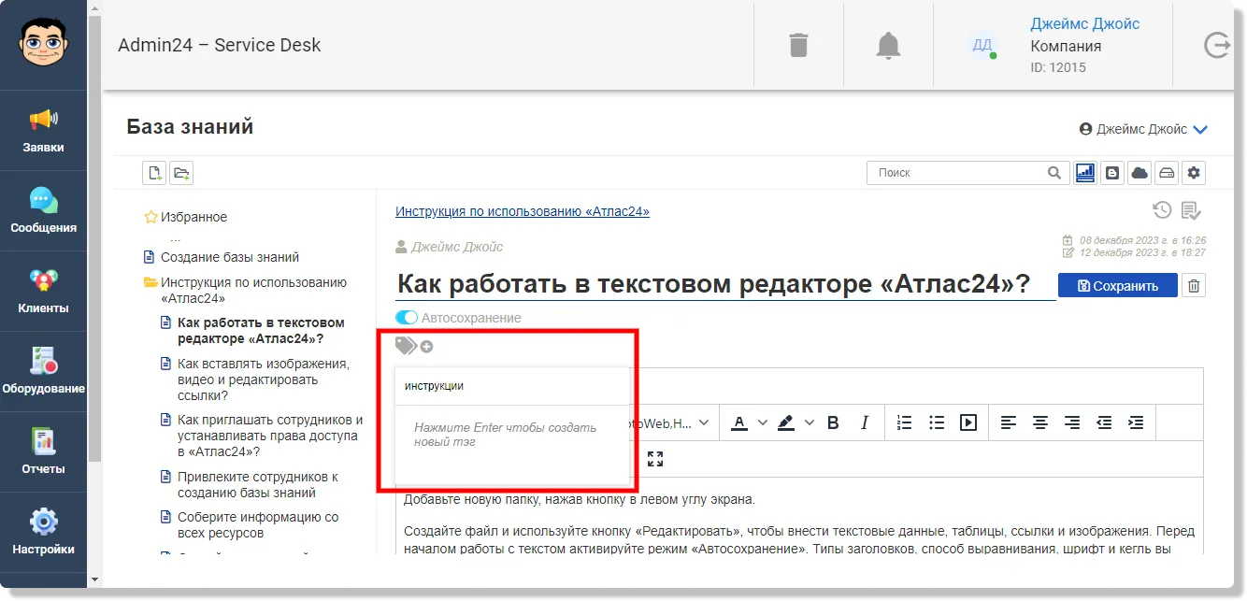Open the Джеймс Джойс profile link in the header

coord(1084,23)
